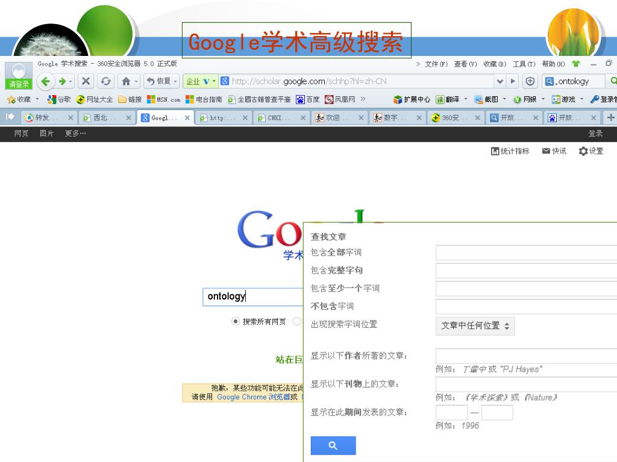Image resolution: width=617 pixels, height=462 pixels.
Task: Open the 链接 bookmarks folder
Action: coord(130,99)
